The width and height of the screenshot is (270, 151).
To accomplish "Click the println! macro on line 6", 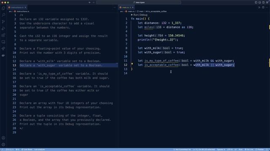I will pos(144,40).
